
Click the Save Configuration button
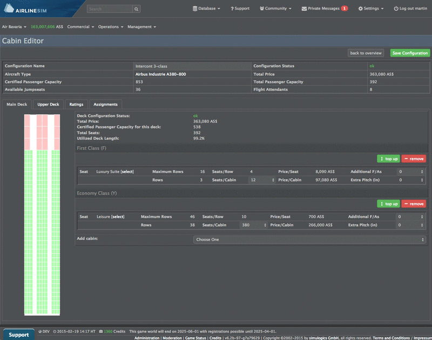(410, 53)
